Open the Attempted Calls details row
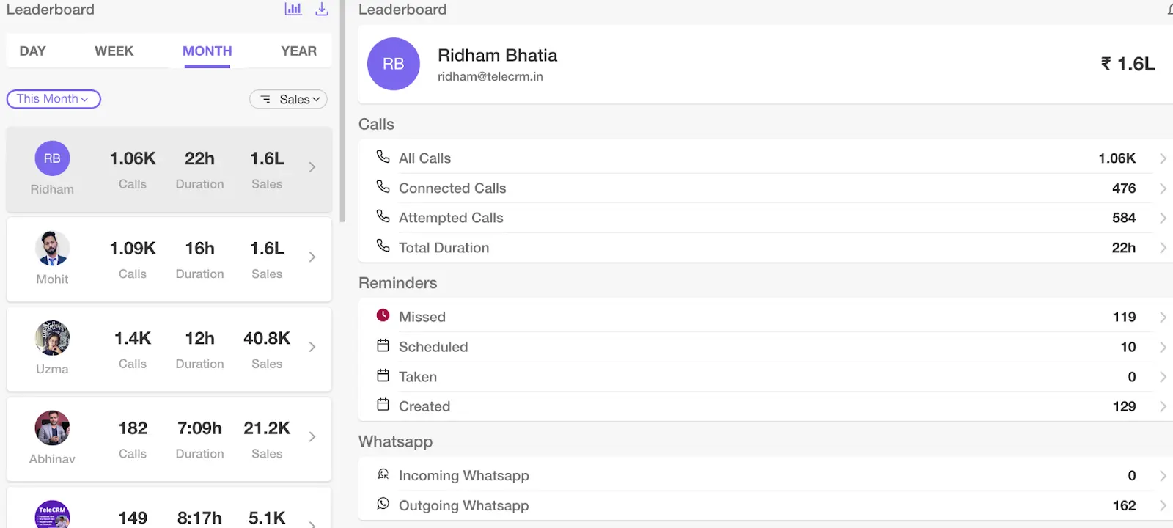Viewport: 1173px width, 528px height. tap(762, 218)
